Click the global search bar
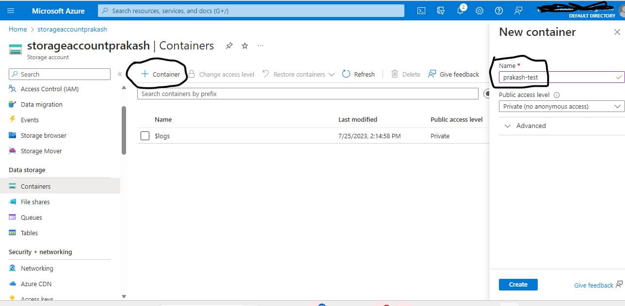This screenshot has width=625, height=306. [x=251, y=11]
